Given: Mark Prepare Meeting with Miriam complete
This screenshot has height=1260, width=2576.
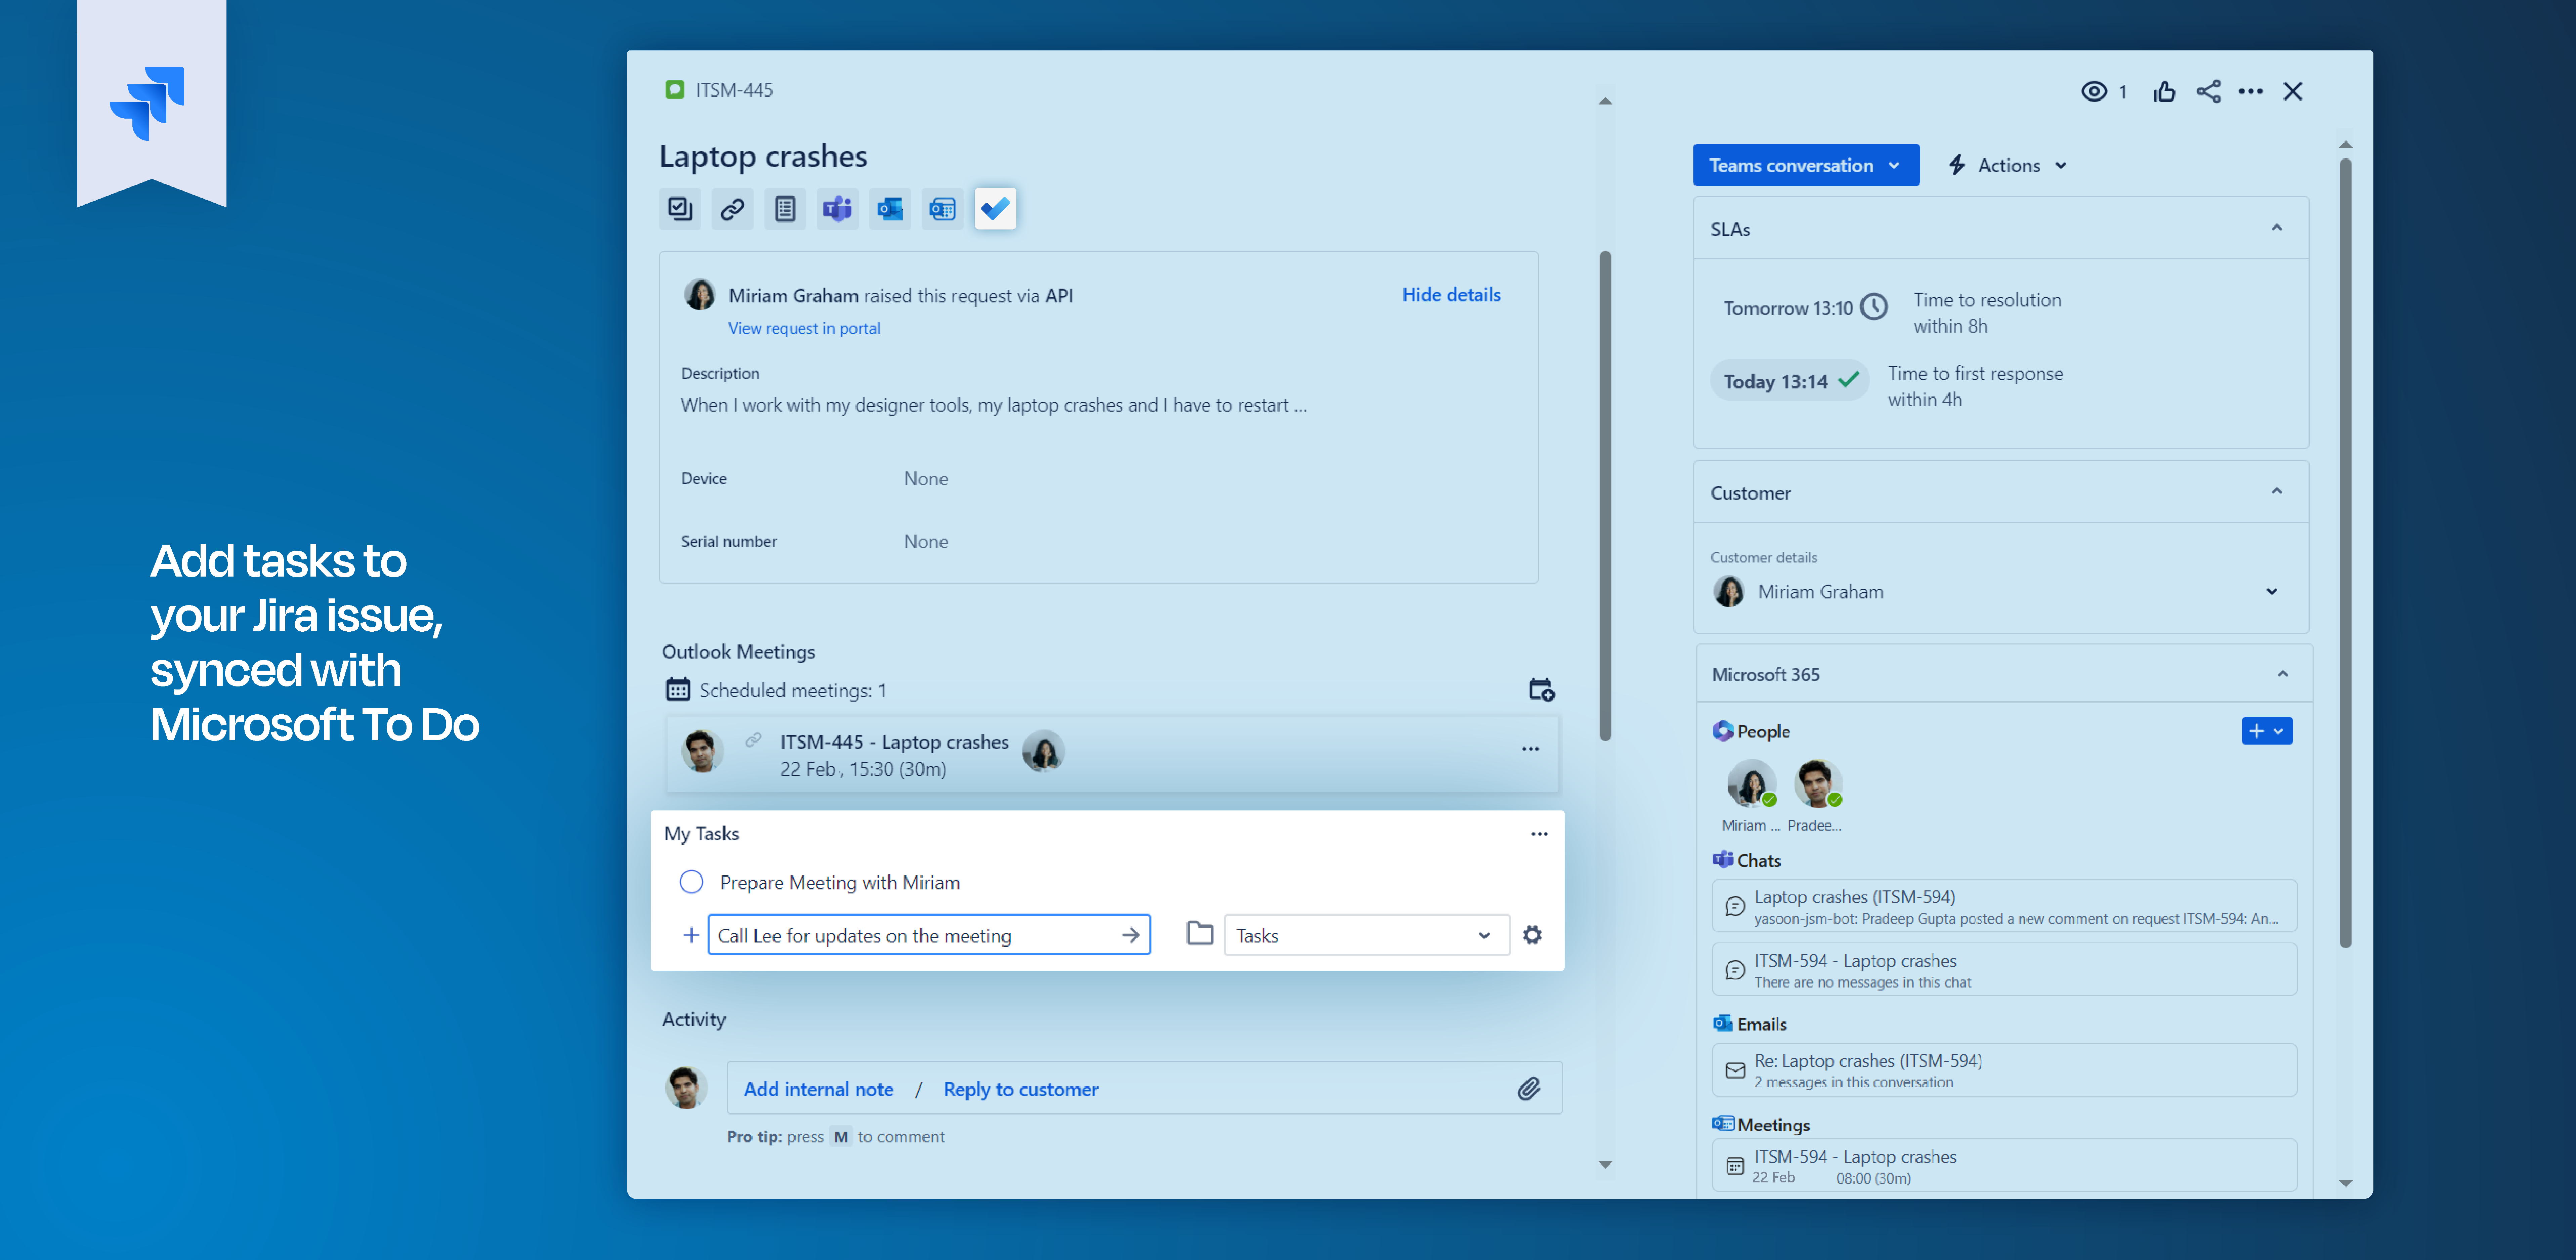Looking at the screenshot, I should [691, 882].
